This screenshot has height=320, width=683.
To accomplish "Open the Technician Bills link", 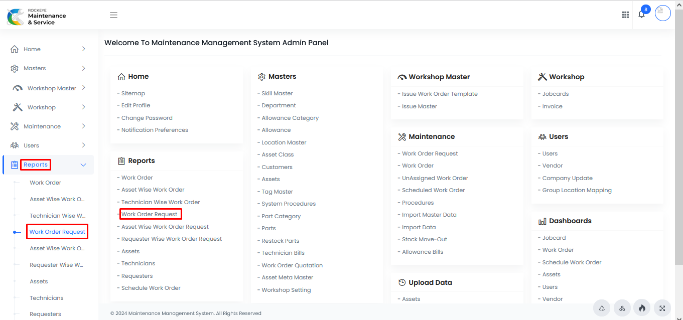I will click(x=283, y=253).
